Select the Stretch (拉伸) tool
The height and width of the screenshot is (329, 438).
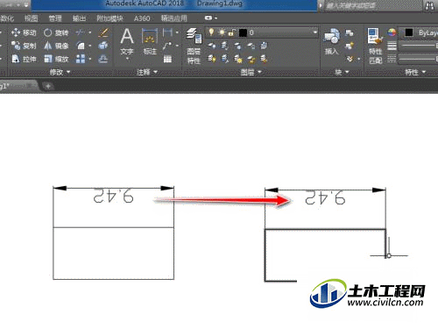(x=24, y=60)
